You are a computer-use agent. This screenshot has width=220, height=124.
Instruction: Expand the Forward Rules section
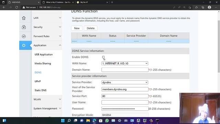click(47, 36)
